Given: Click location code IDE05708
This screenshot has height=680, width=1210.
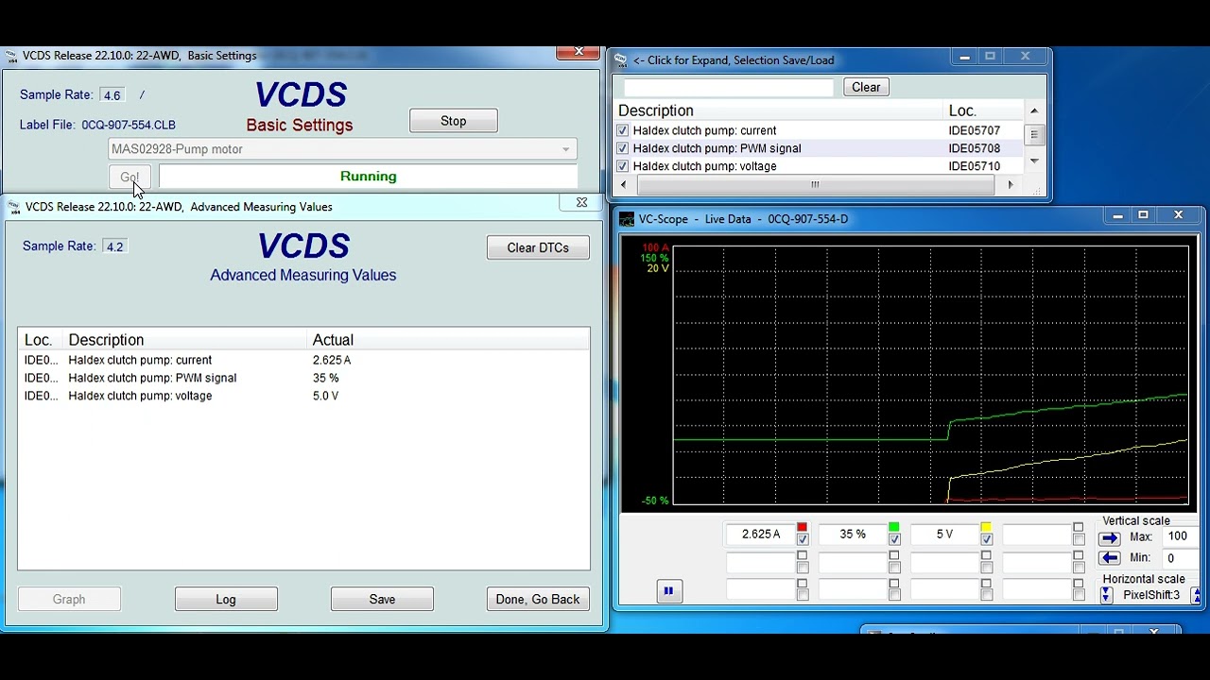Looking at the screenshot, I should 974,148.
